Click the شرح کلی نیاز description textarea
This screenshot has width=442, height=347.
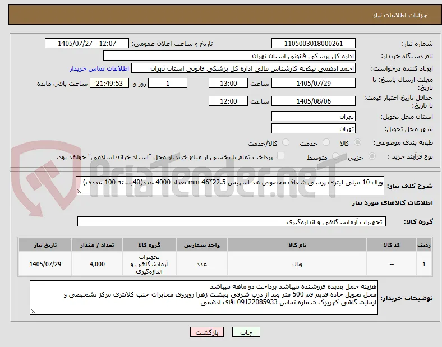pos(230,186)
